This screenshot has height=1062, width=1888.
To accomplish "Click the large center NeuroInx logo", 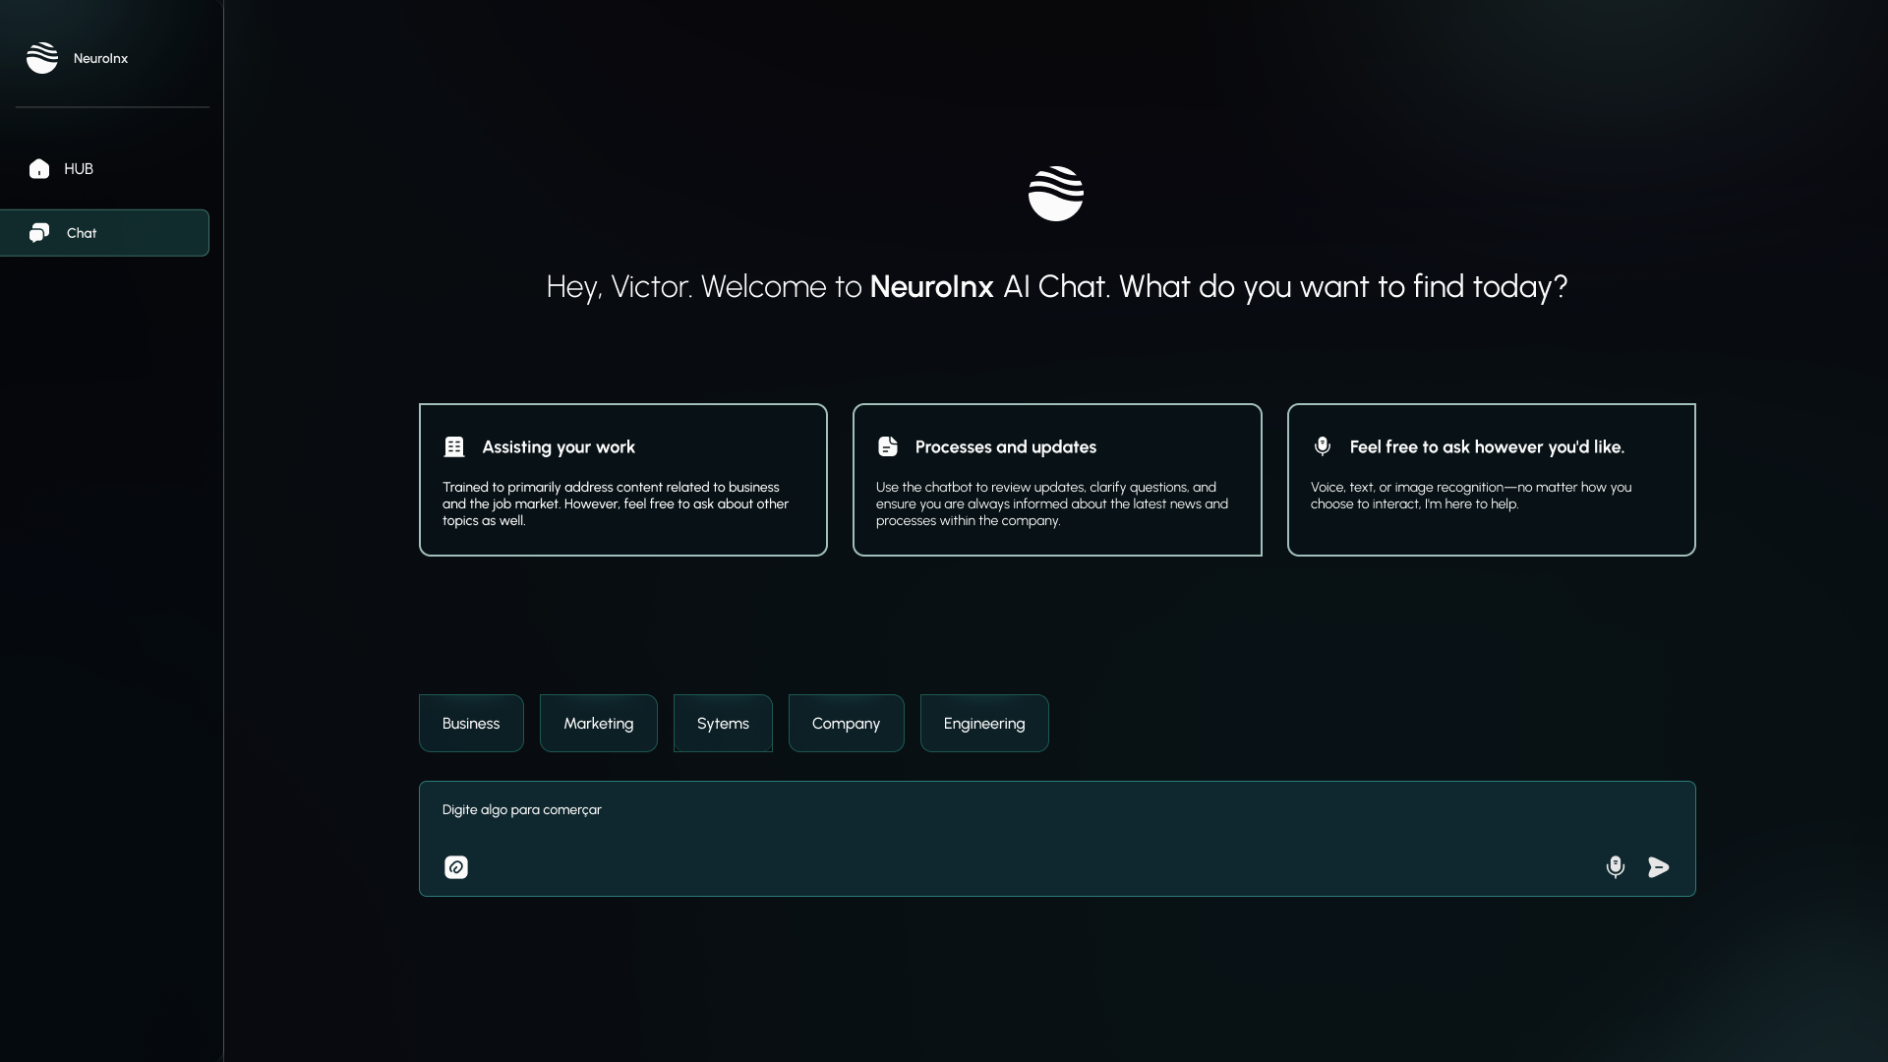I will [x=1056, y=194].
